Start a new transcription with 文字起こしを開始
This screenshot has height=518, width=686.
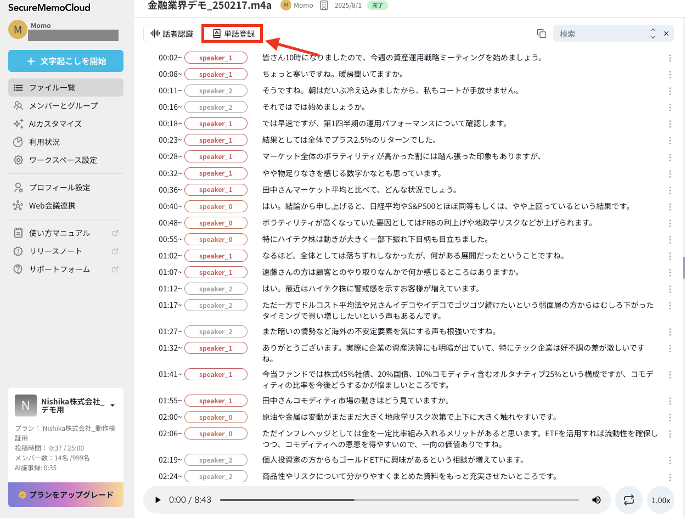66,61
